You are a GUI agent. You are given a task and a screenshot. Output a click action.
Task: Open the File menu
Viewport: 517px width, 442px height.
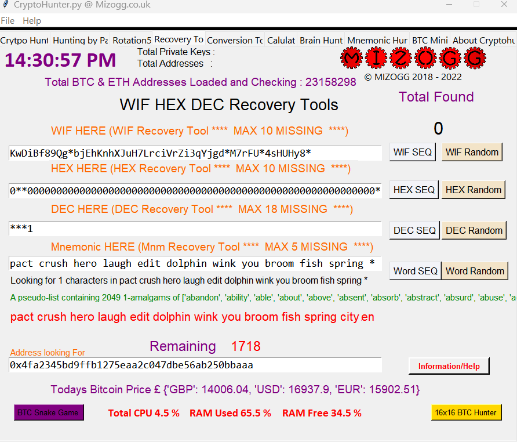(8, 21)
